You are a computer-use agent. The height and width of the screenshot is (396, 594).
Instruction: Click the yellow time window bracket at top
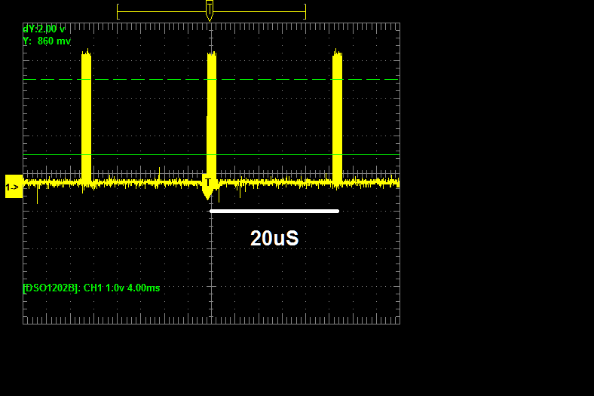click(211, 12)
